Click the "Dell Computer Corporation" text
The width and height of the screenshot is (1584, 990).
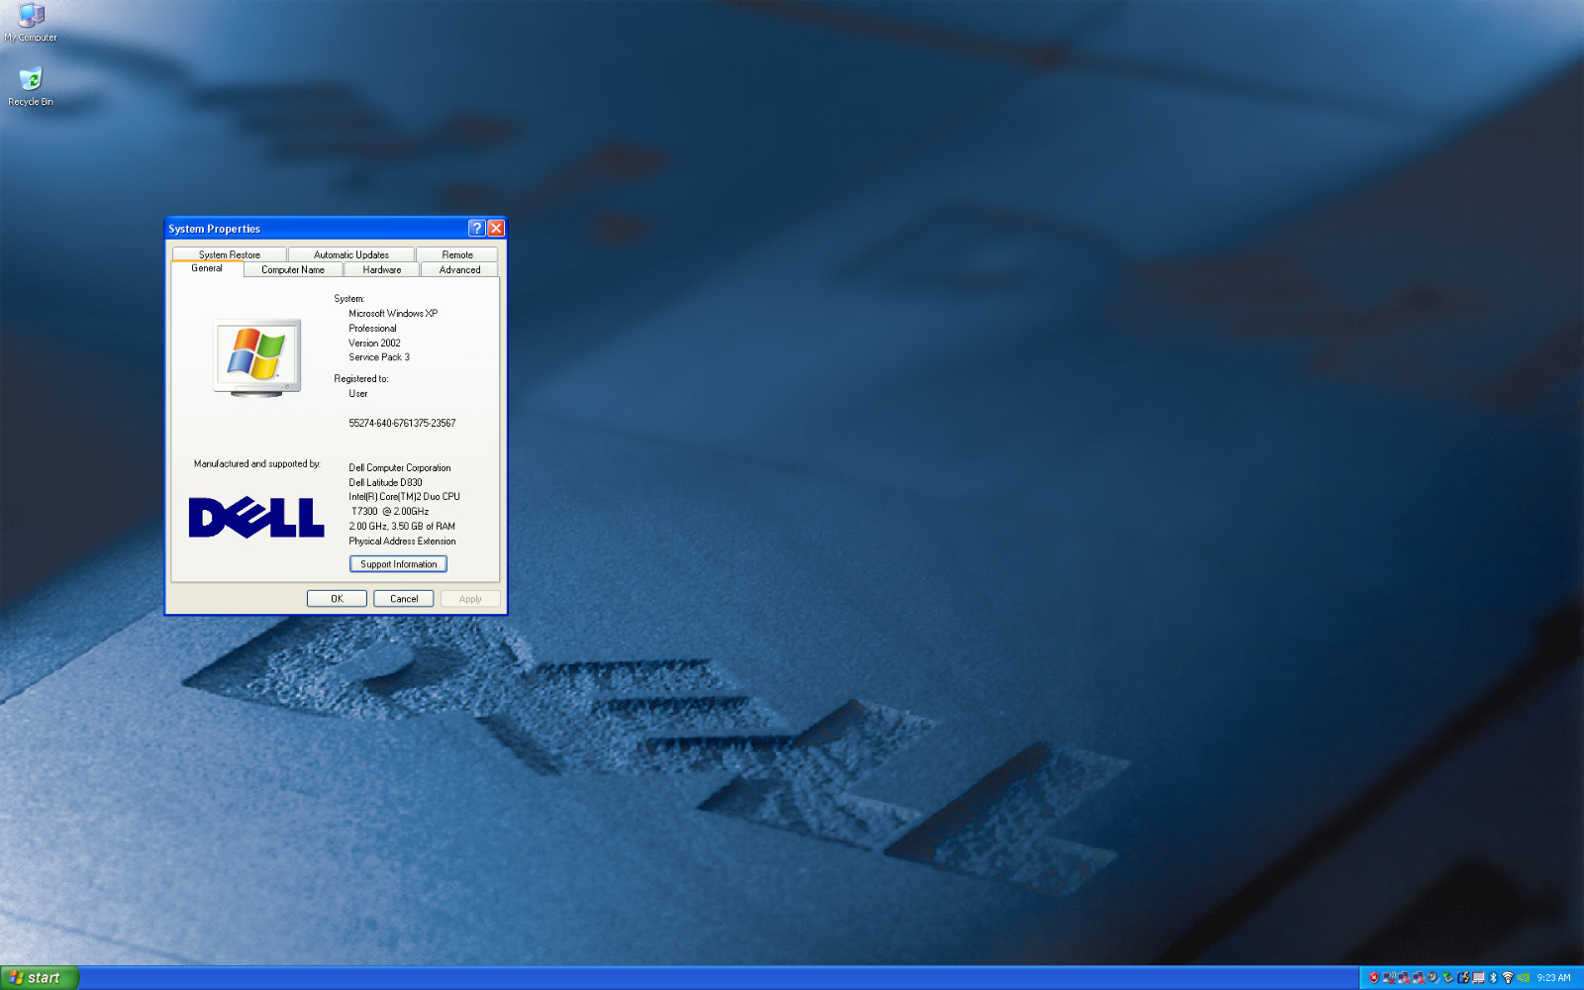400,468
